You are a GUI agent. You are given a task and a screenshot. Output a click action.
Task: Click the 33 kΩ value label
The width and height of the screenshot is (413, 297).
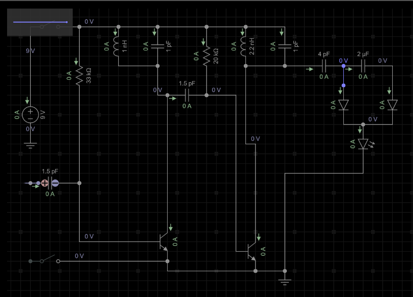coord(89,76)
